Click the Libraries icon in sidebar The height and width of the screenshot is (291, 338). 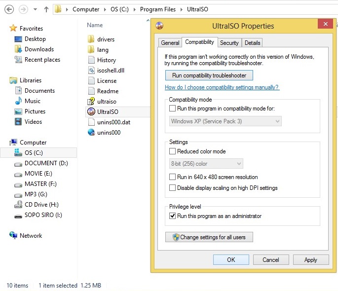tap(13, 80)
